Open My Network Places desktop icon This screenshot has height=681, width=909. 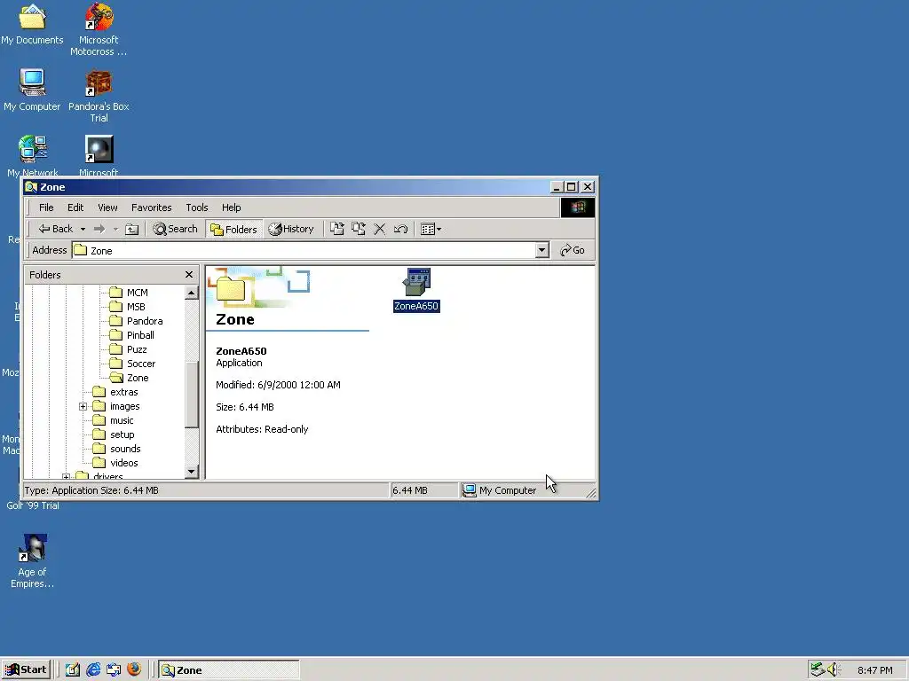[x=33, y=154]
